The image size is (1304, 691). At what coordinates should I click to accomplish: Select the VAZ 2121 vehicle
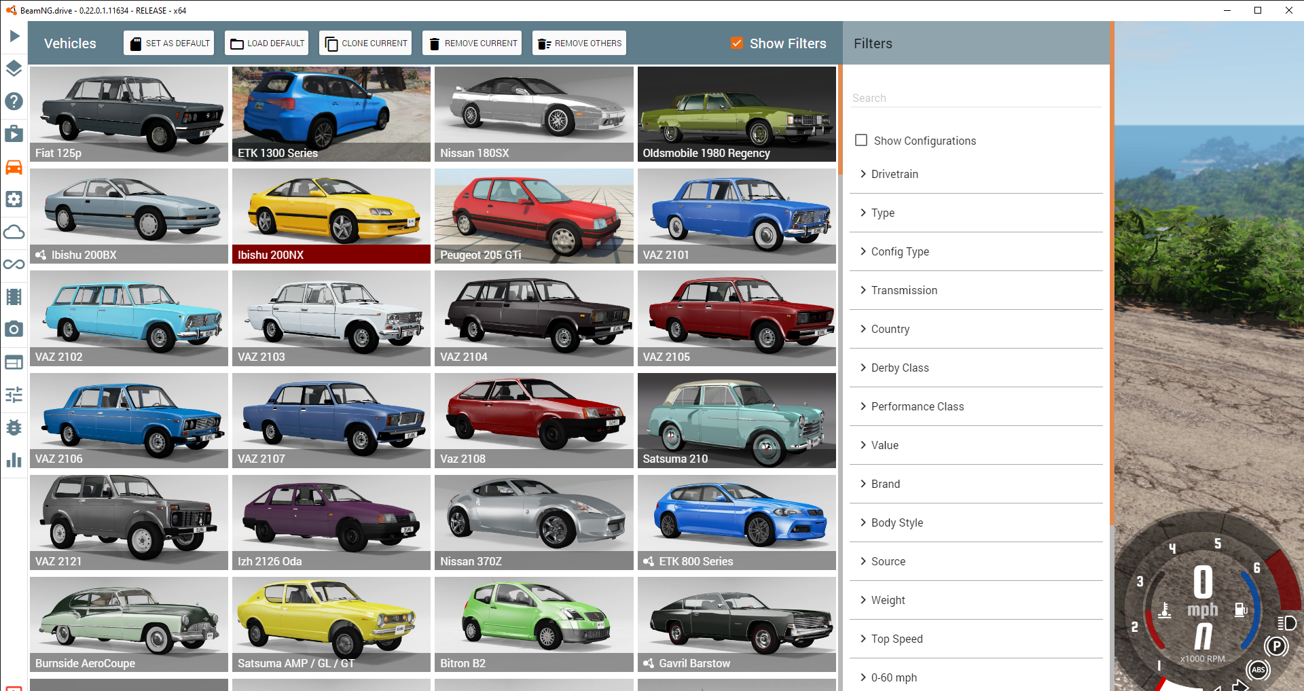point(129,522)
